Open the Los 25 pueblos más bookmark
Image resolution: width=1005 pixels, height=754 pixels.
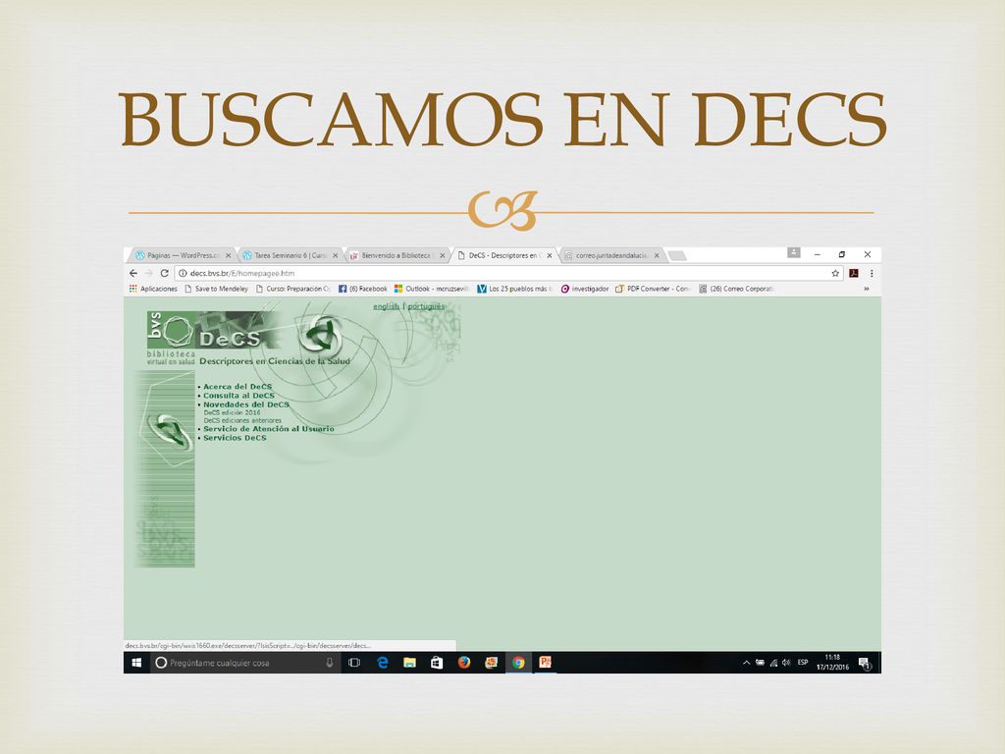pyautogui.click(x=515, y=290)
